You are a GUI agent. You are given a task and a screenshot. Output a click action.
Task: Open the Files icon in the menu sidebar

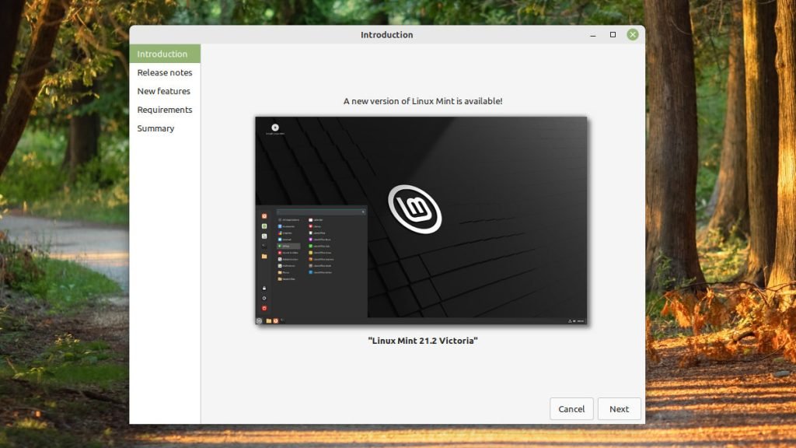click(264, 256)
